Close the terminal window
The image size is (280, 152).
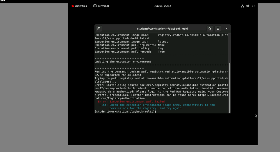[226, 29]
